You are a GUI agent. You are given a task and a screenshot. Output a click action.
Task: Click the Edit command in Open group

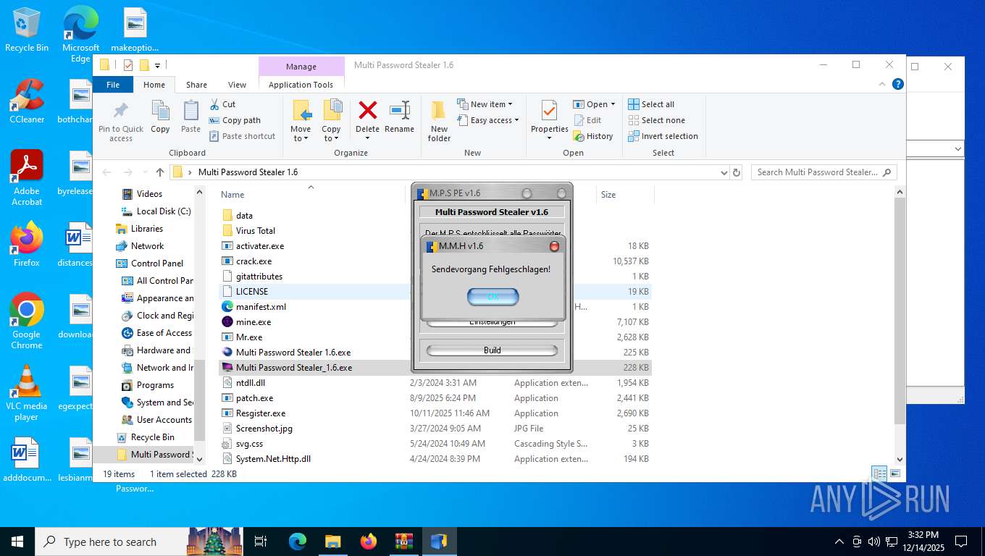[587, 120]
